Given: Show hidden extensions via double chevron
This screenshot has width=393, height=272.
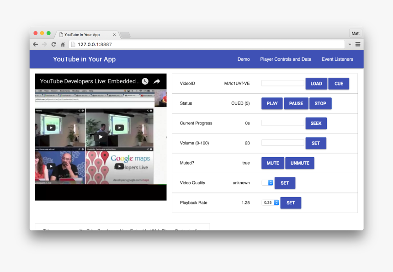Looking at the screenshot, I should [x=350, y=44].
